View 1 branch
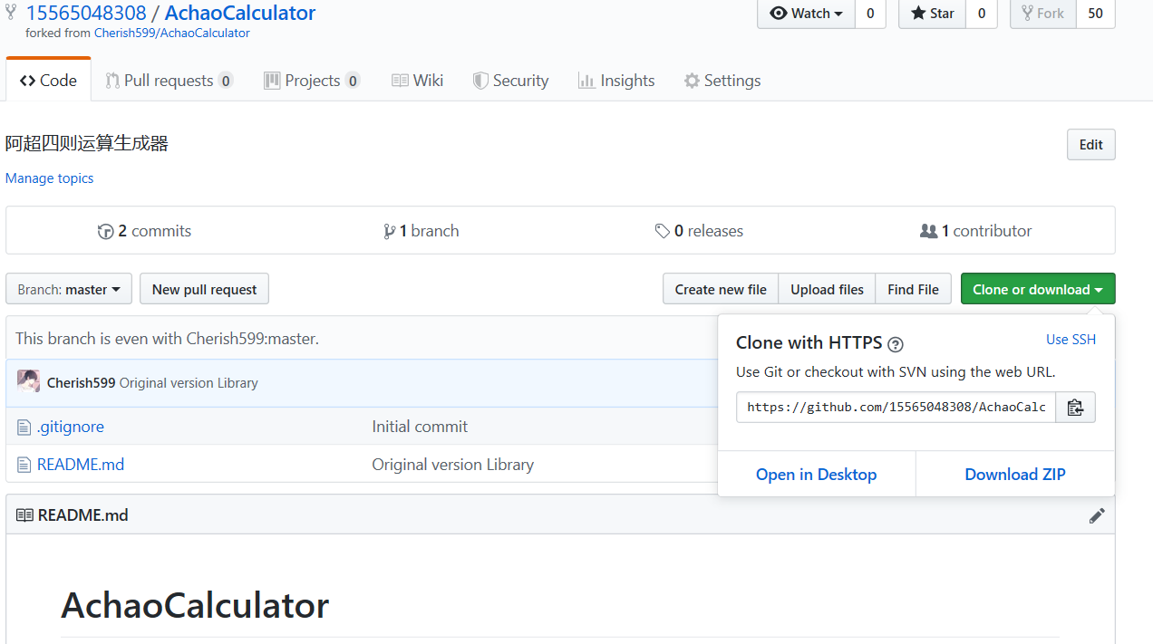Viewport: 1153px width, 644px height. (421, 231)
